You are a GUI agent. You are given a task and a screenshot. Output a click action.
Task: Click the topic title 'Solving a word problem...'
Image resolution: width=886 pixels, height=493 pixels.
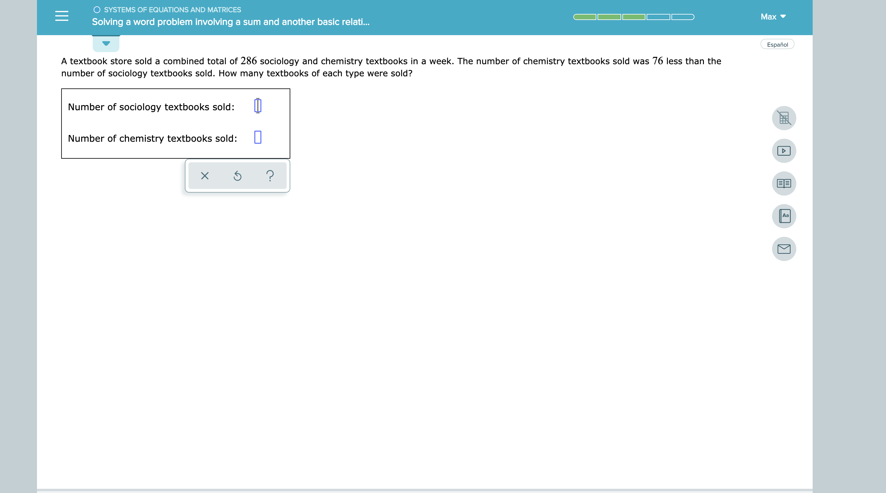231,22
